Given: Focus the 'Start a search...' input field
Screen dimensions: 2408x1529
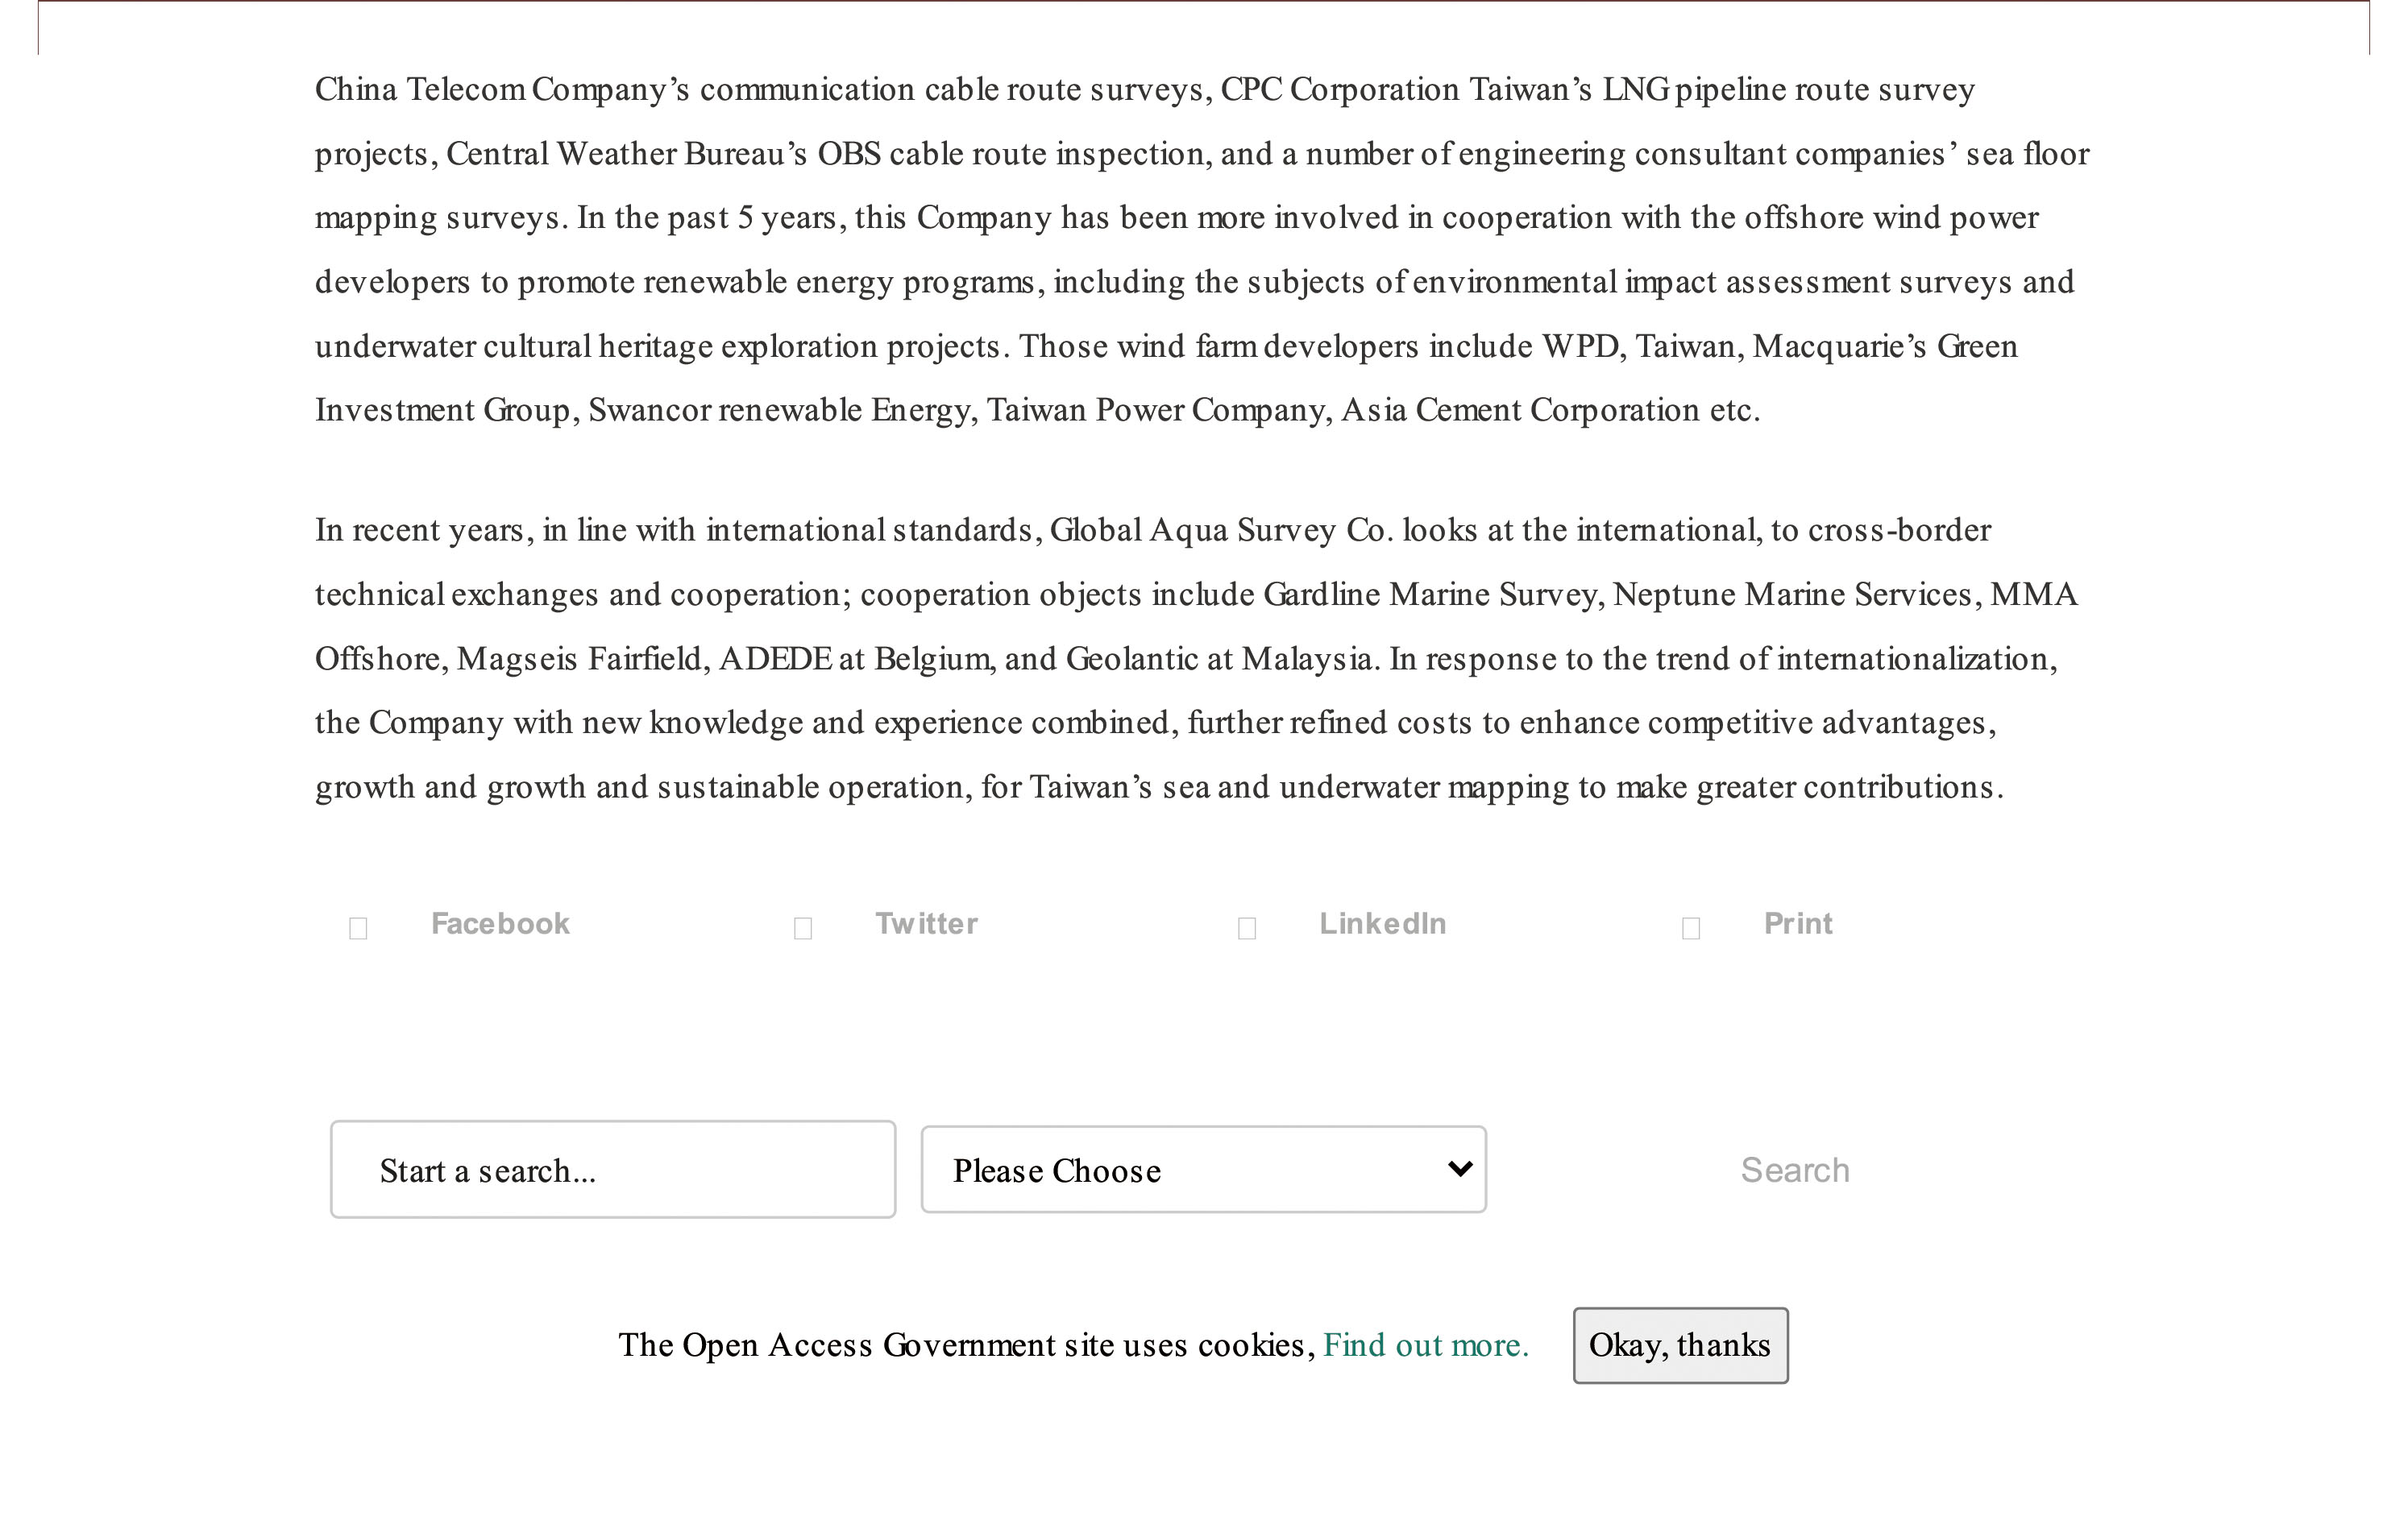Looking at the screenshot, I should [x=612, y=1169].
